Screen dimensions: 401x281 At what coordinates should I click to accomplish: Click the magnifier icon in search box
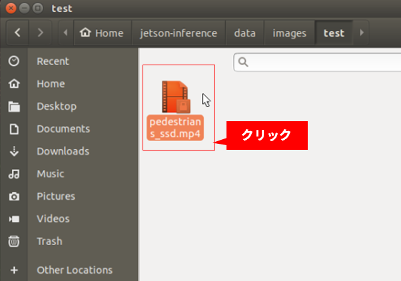tap(243, 62)
